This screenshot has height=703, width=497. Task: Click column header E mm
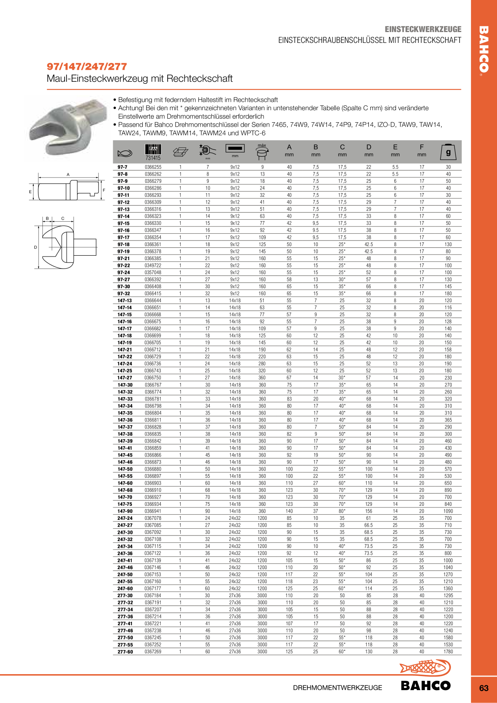point(395,150)
